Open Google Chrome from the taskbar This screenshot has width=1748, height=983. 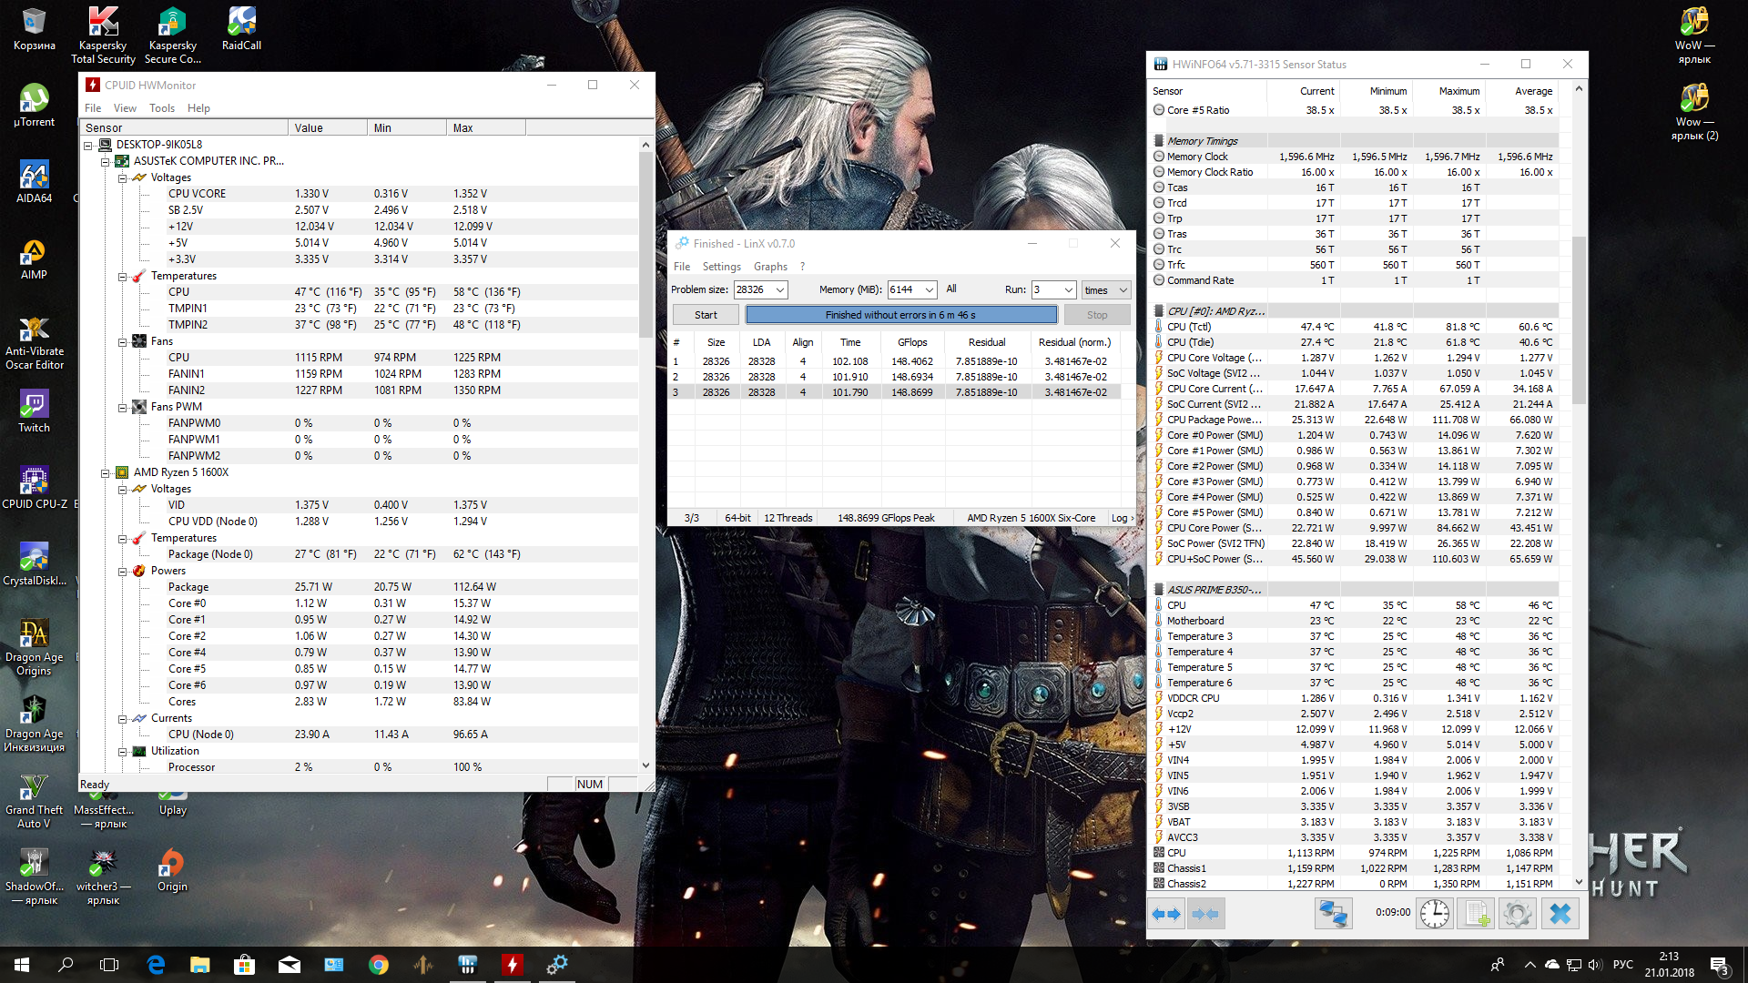click(379, 965)
